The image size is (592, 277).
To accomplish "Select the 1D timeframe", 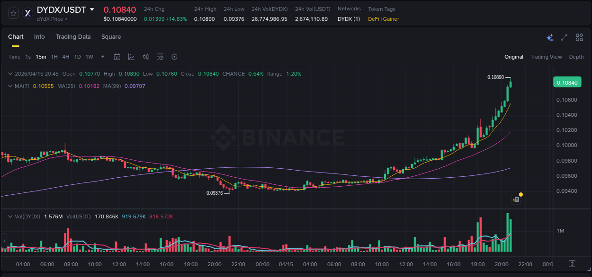I will [77, 56].
